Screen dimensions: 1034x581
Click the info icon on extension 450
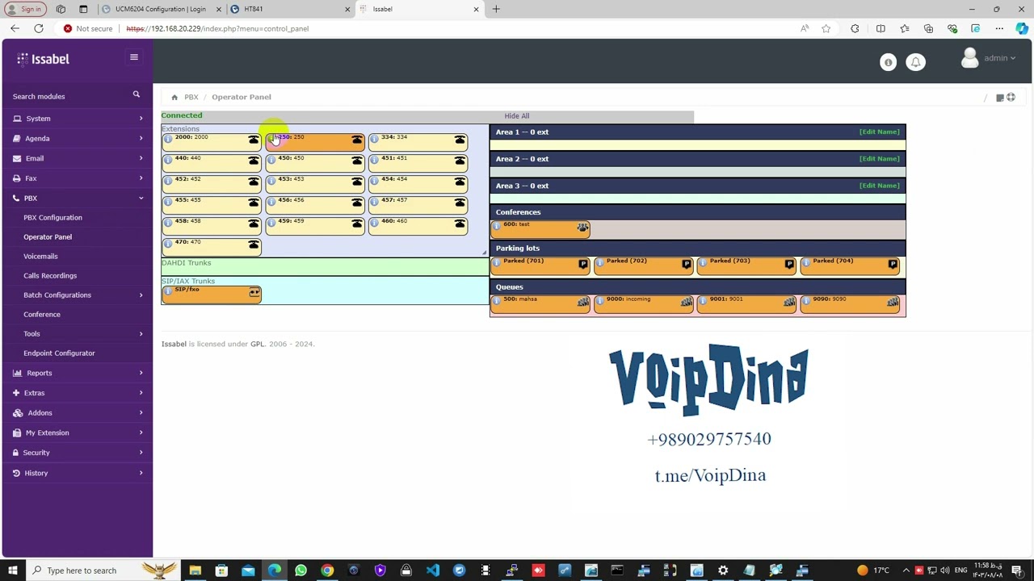271,161
